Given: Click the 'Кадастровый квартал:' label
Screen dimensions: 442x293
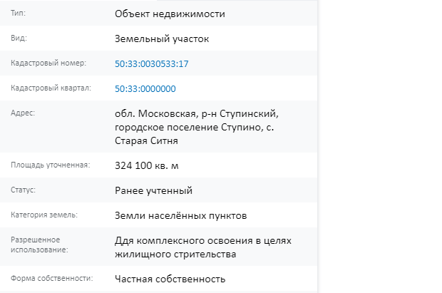Looking at the screenshot, I should click(51, 88).
